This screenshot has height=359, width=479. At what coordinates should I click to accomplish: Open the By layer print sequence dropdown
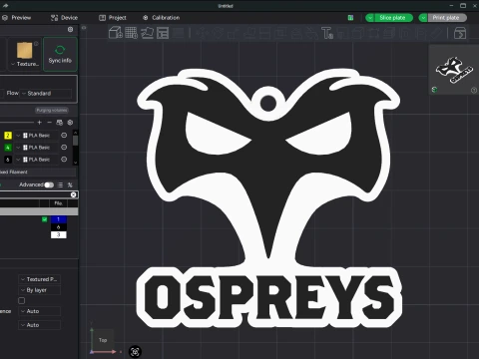click(39, 290)
